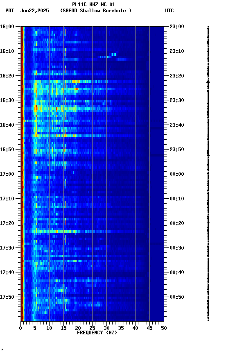Click the 00:30 UTC time label
Viewport: 226px width, 354px height.
tap(177, 248)
